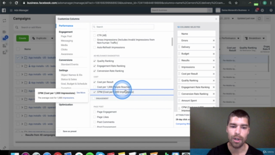The image size is (275, 155).
Task: Check the Page Likes checkbox
Action: pyautogui.click(x=95, y=117)
